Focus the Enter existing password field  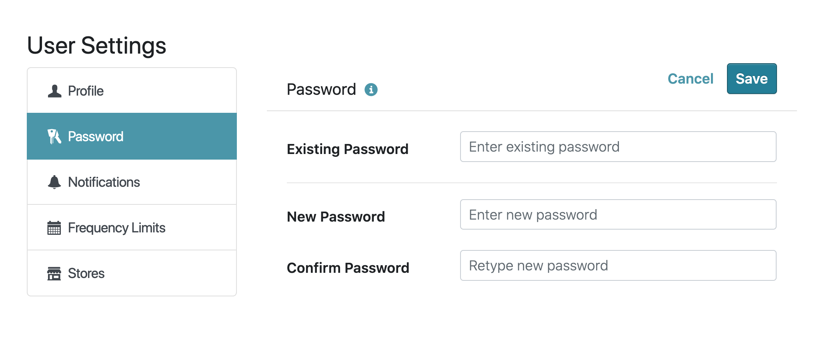pyautogui.click(x=618, y=147)
